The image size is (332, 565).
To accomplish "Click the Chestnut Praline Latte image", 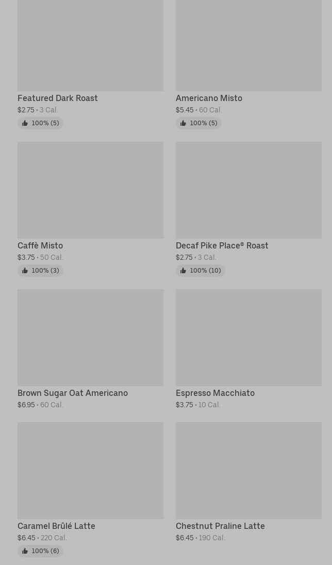I will point(248,470).
